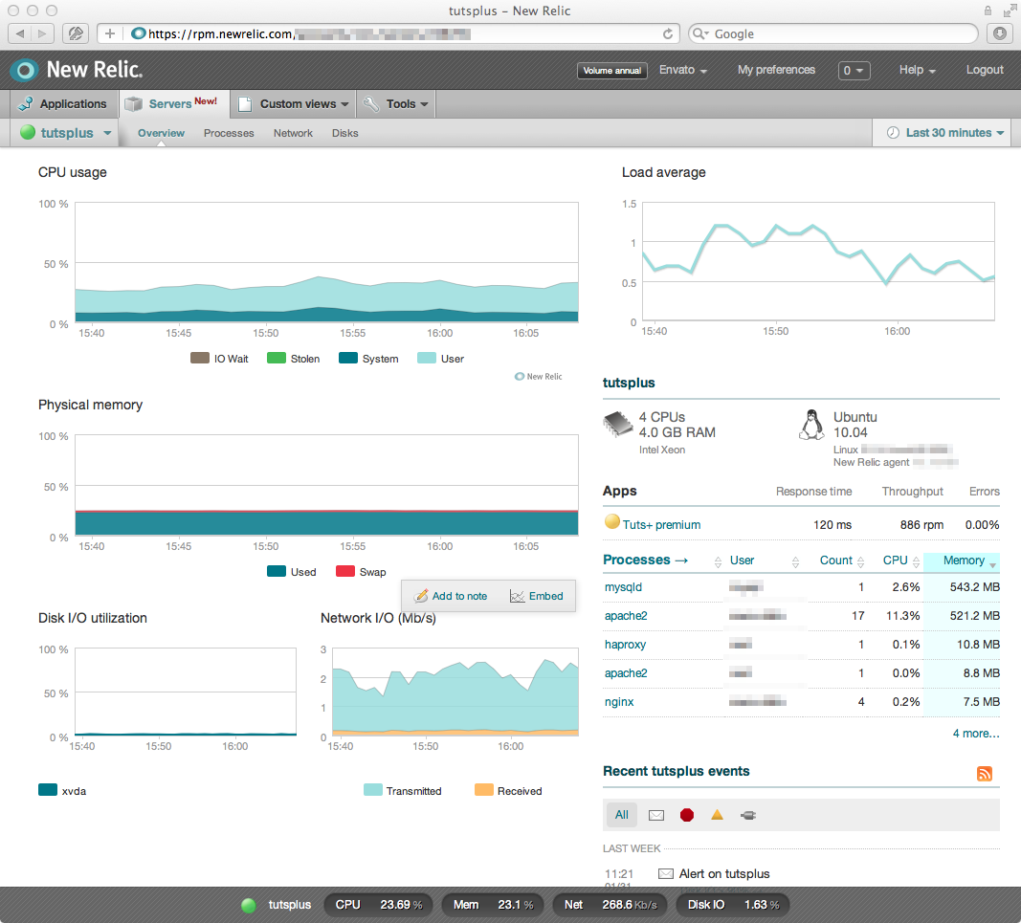Click the browser back arrow
This screenshot has width=1021, height=923.
click(x=20, y=33)
